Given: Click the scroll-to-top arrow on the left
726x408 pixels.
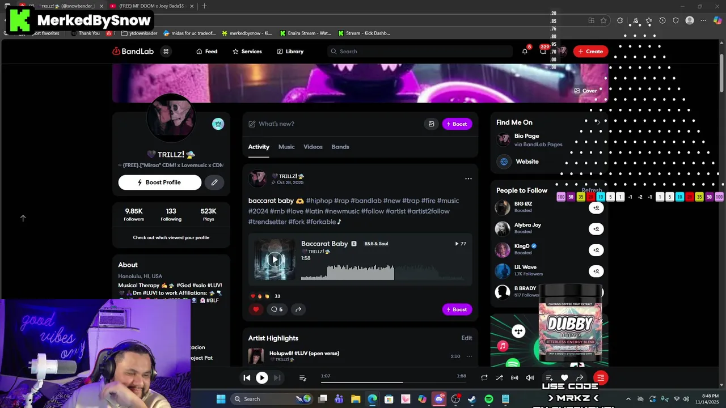Looking at the screenshot, I should pos(23,218).
